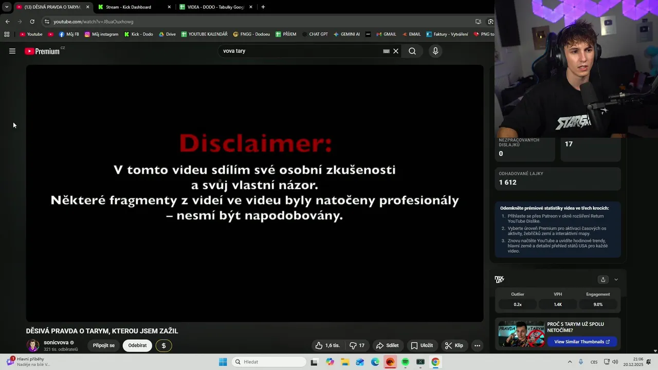
Task: Click the Připojit se button
Action: click(x=104, y=345)
